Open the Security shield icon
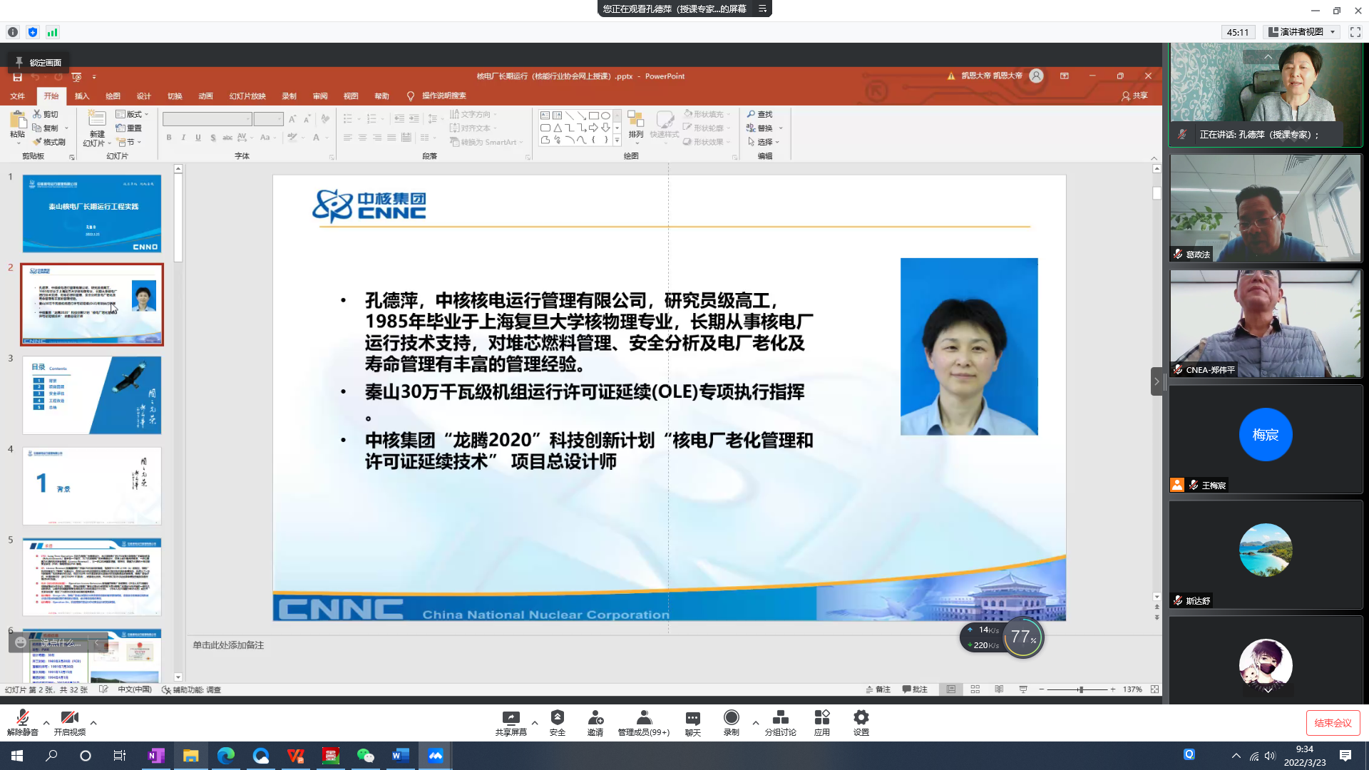This screenshot has width=1369, height=770. 557,718
